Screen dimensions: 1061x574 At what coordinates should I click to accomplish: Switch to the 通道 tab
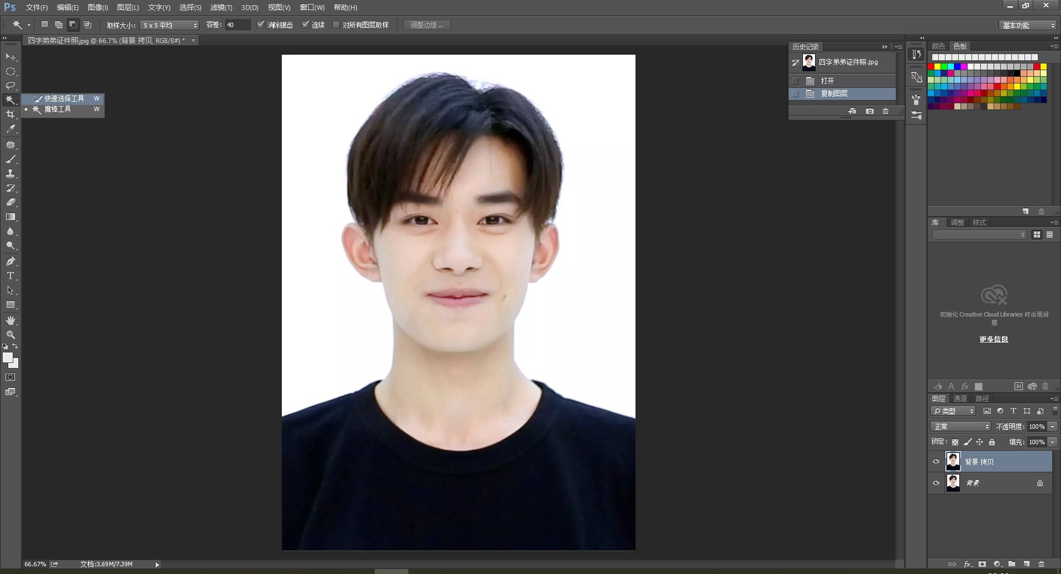pyautogui.click(x=960, y=398)
